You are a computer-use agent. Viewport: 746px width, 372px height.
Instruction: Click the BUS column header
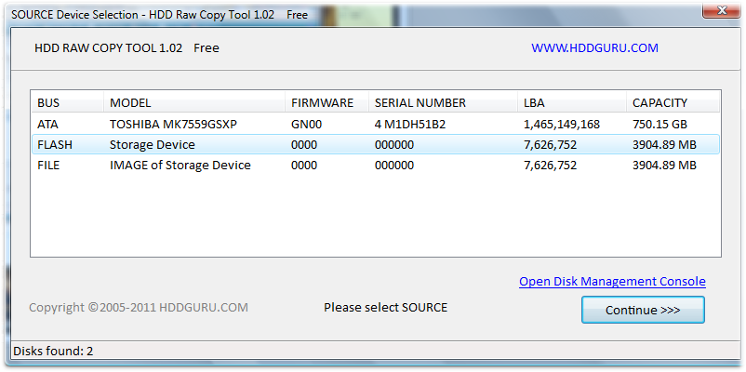[67, 102]
